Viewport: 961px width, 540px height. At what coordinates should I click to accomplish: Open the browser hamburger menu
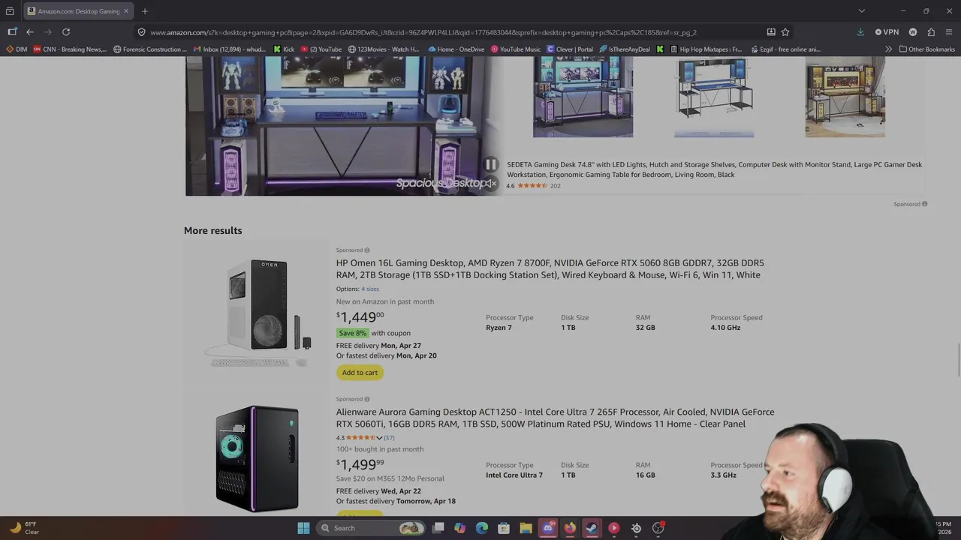coord(949,32)
